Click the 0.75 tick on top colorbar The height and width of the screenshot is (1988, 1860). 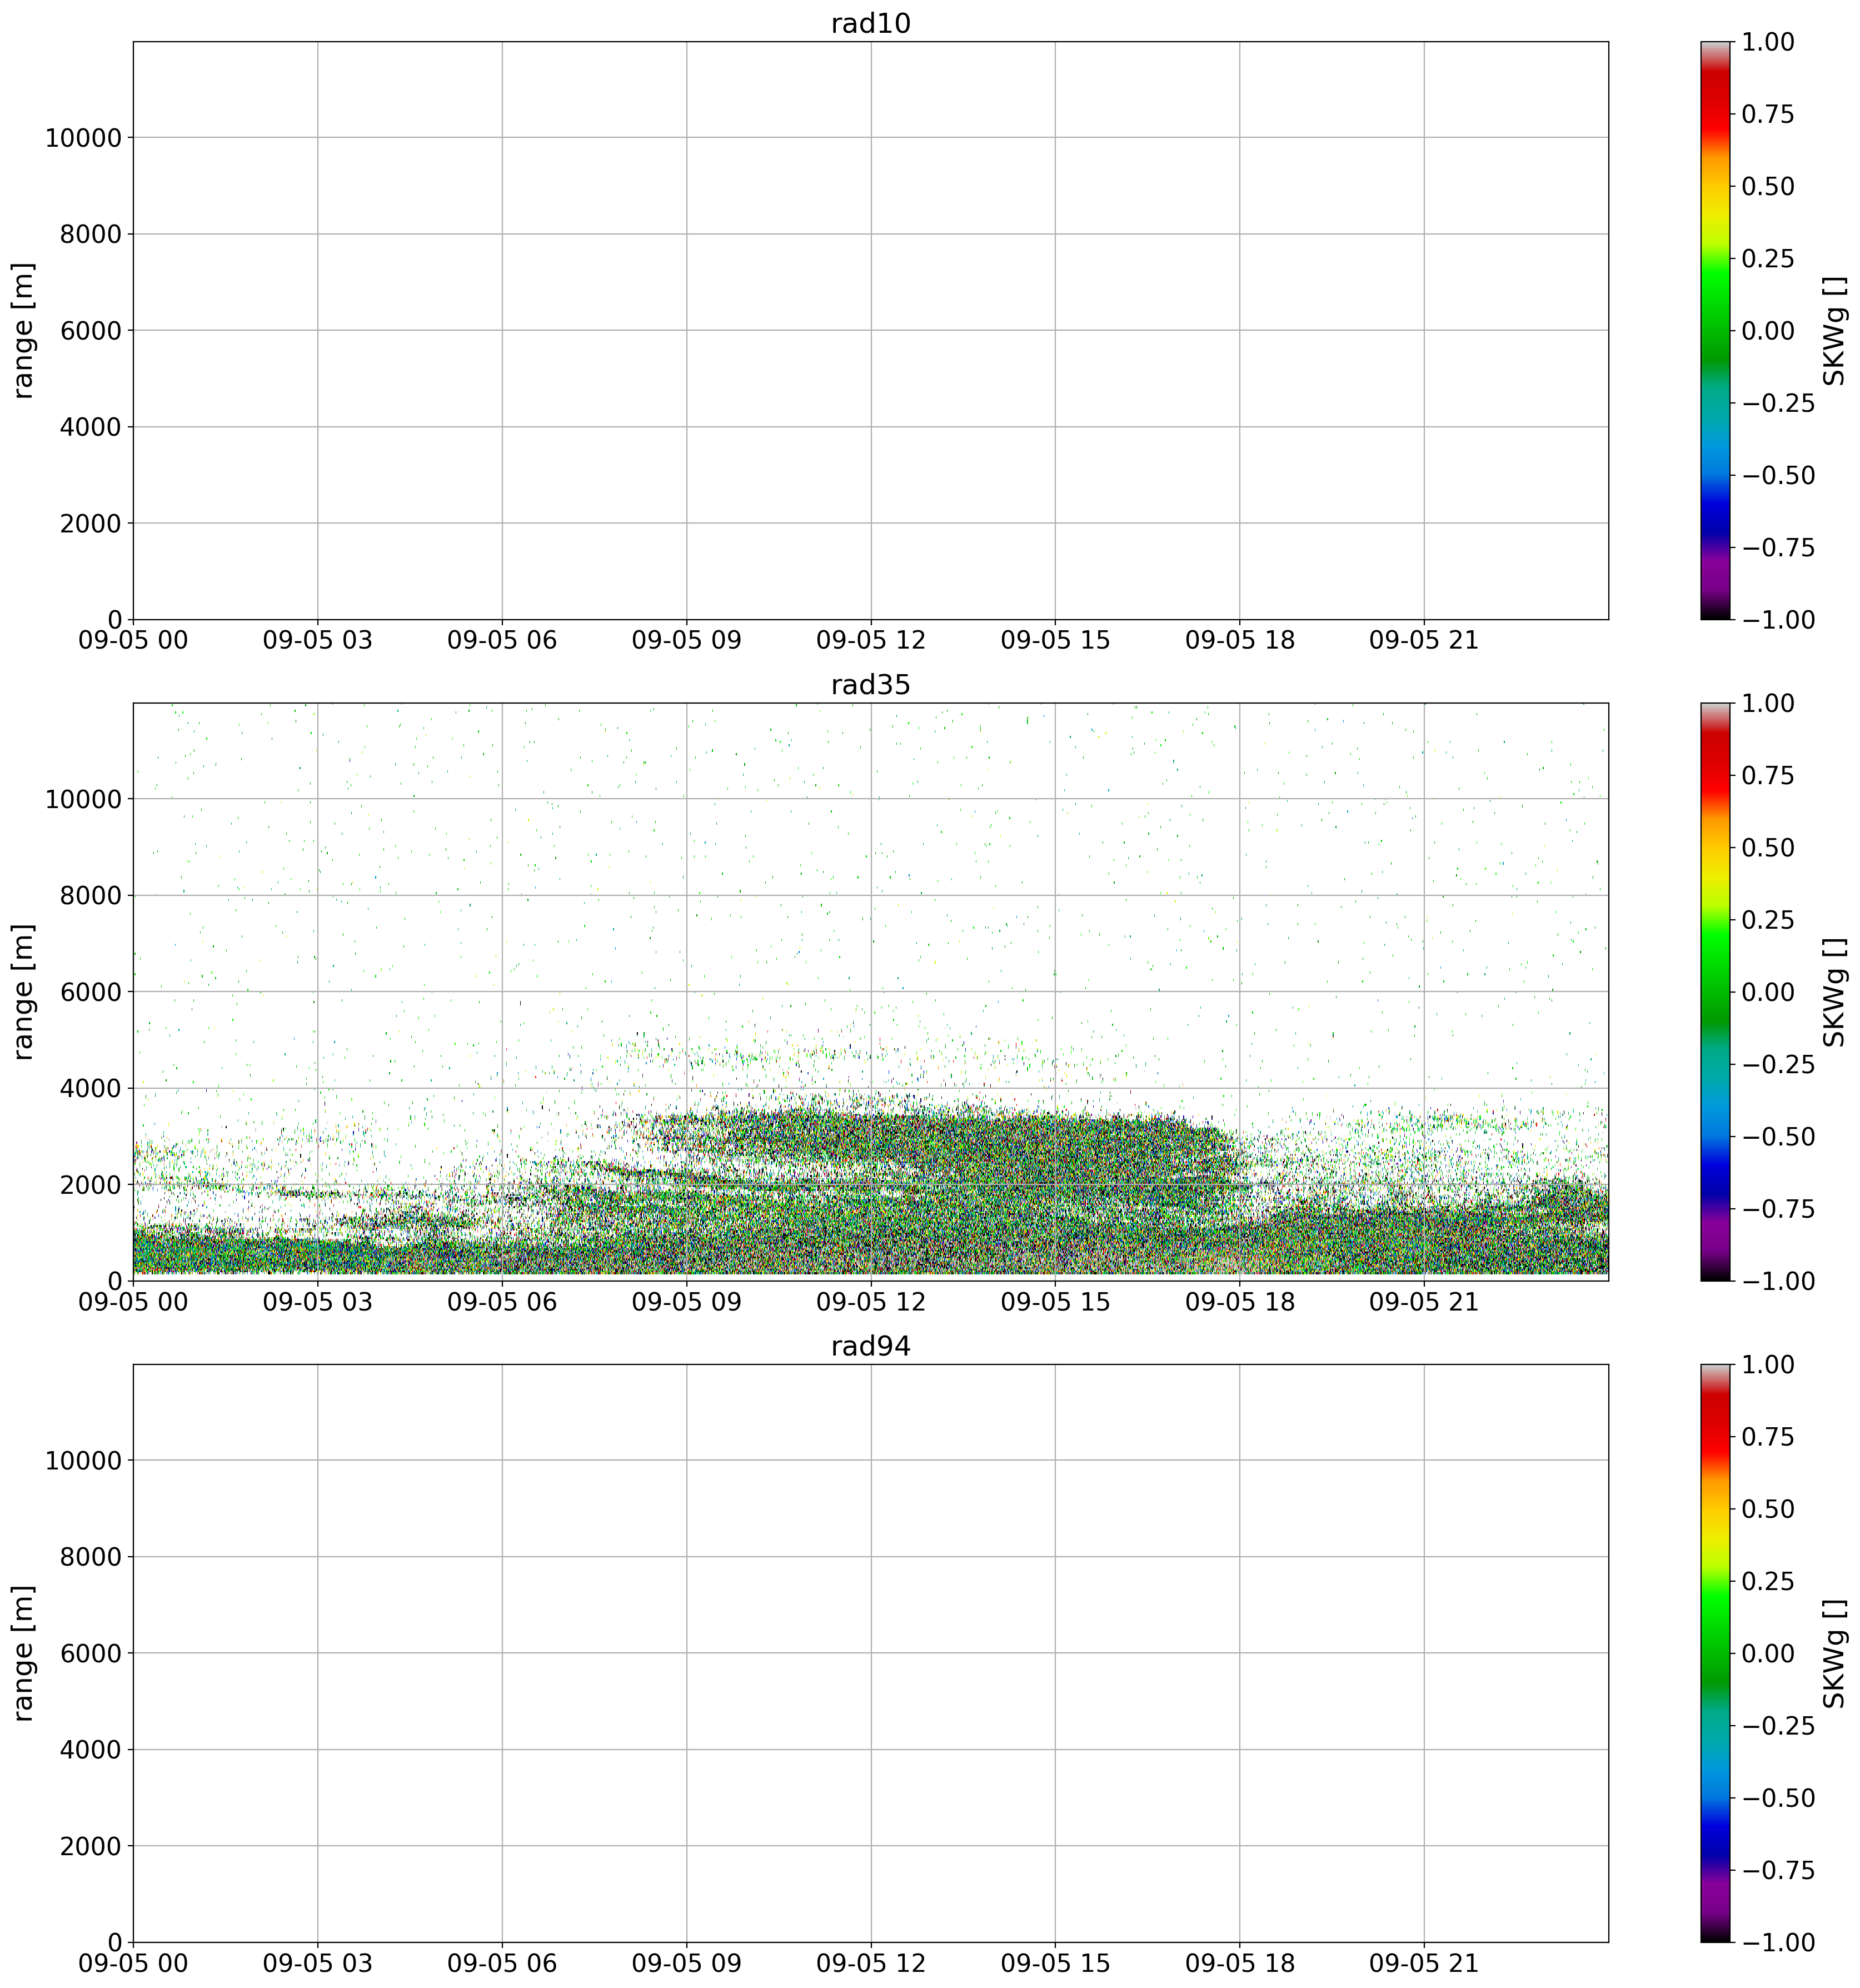[1768, 115]
